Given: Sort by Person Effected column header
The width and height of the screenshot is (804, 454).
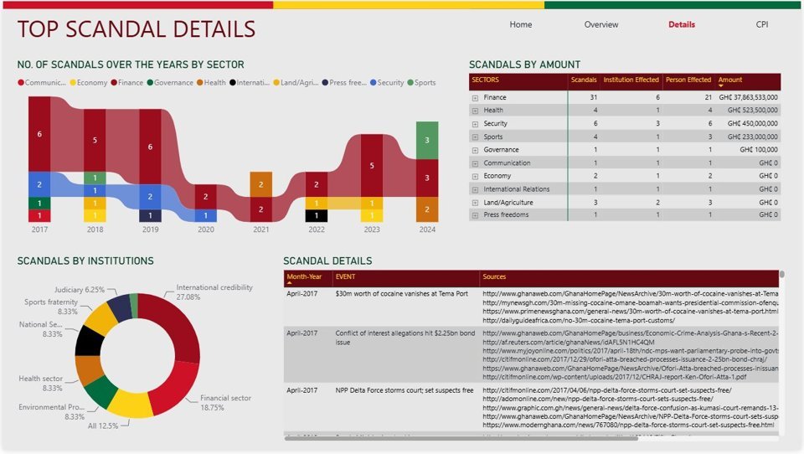Looking at the screenshot, I should pos(688,80).
